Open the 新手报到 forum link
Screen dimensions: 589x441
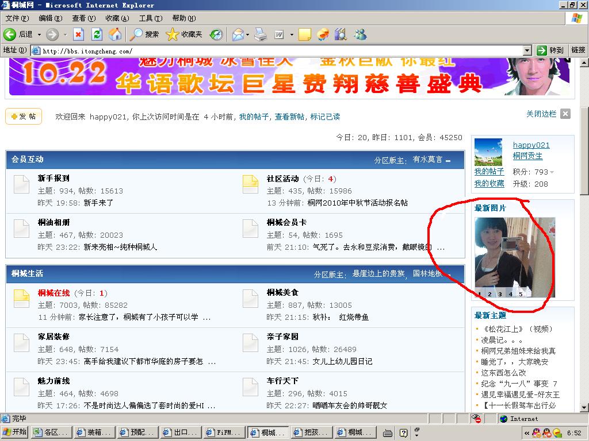[53, 179]
